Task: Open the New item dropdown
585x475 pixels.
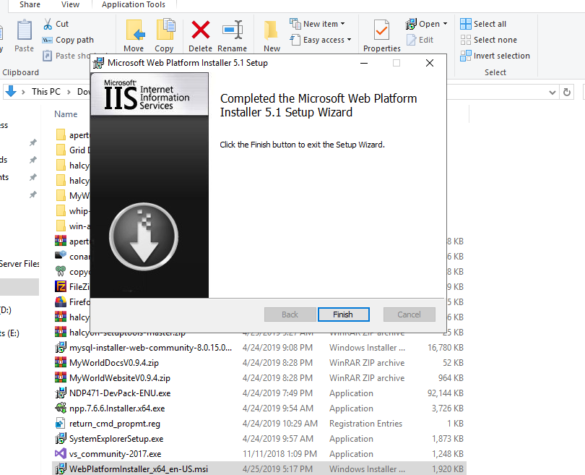Action: pyautogui.click(x=318, y=24)
